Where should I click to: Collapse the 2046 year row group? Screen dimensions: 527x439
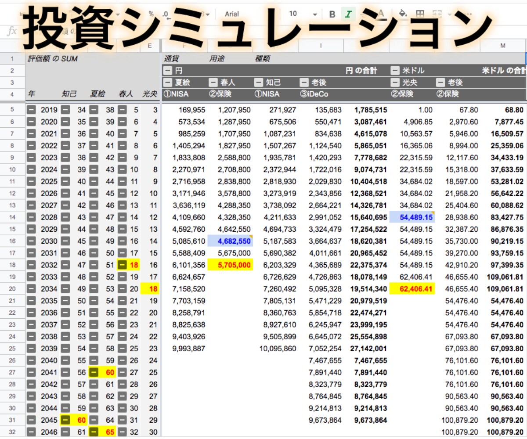pyautogui.click(x=32, y=432)
